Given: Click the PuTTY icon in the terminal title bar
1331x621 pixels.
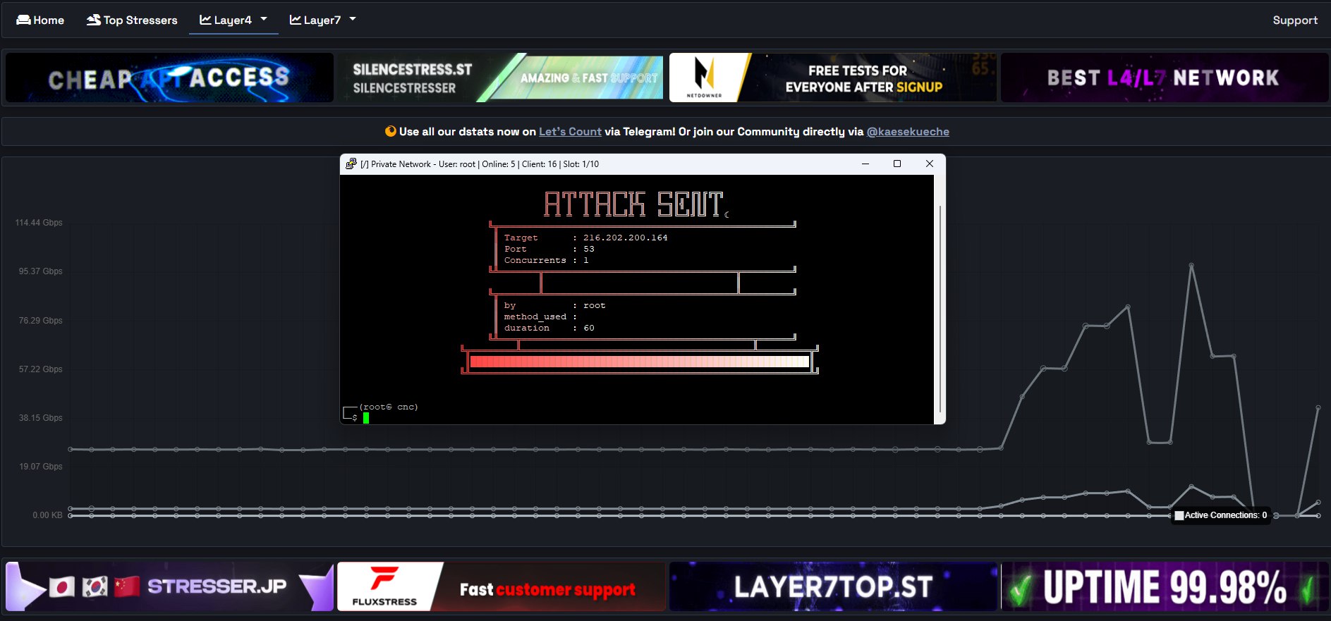Looking at the screenshot, I should click(x=351, y=164).
